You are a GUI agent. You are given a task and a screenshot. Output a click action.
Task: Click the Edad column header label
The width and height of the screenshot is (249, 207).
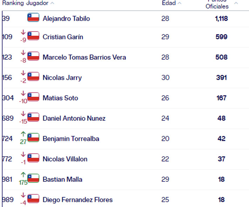pyautogui.click(x=168, y=3)
